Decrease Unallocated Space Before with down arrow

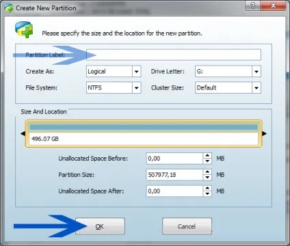click(x=207, y=161)
